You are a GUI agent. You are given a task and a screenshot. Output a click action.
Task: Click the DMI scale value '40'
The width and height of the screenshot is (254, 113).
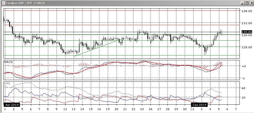click(x=243, y=88)
